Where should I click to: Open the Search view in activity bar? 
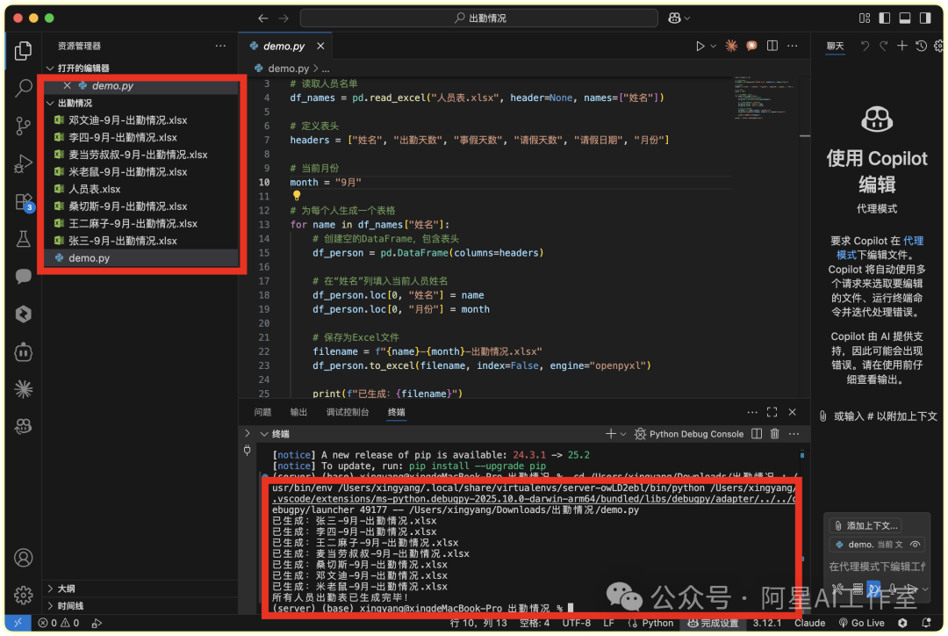point(24,88)
